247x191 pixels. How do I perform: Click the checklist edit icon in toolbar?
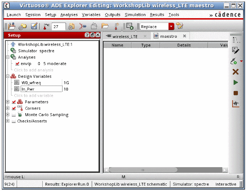[x=34, y=26]
